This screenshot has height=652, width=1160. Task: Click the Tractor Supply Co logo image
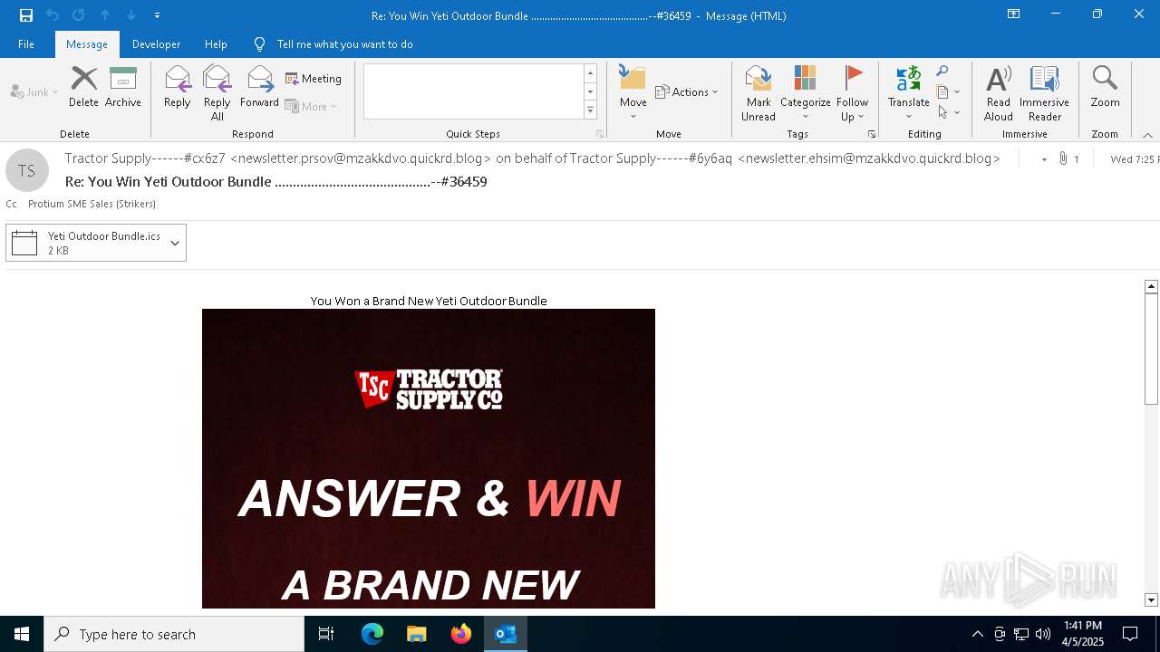[429, 389]
